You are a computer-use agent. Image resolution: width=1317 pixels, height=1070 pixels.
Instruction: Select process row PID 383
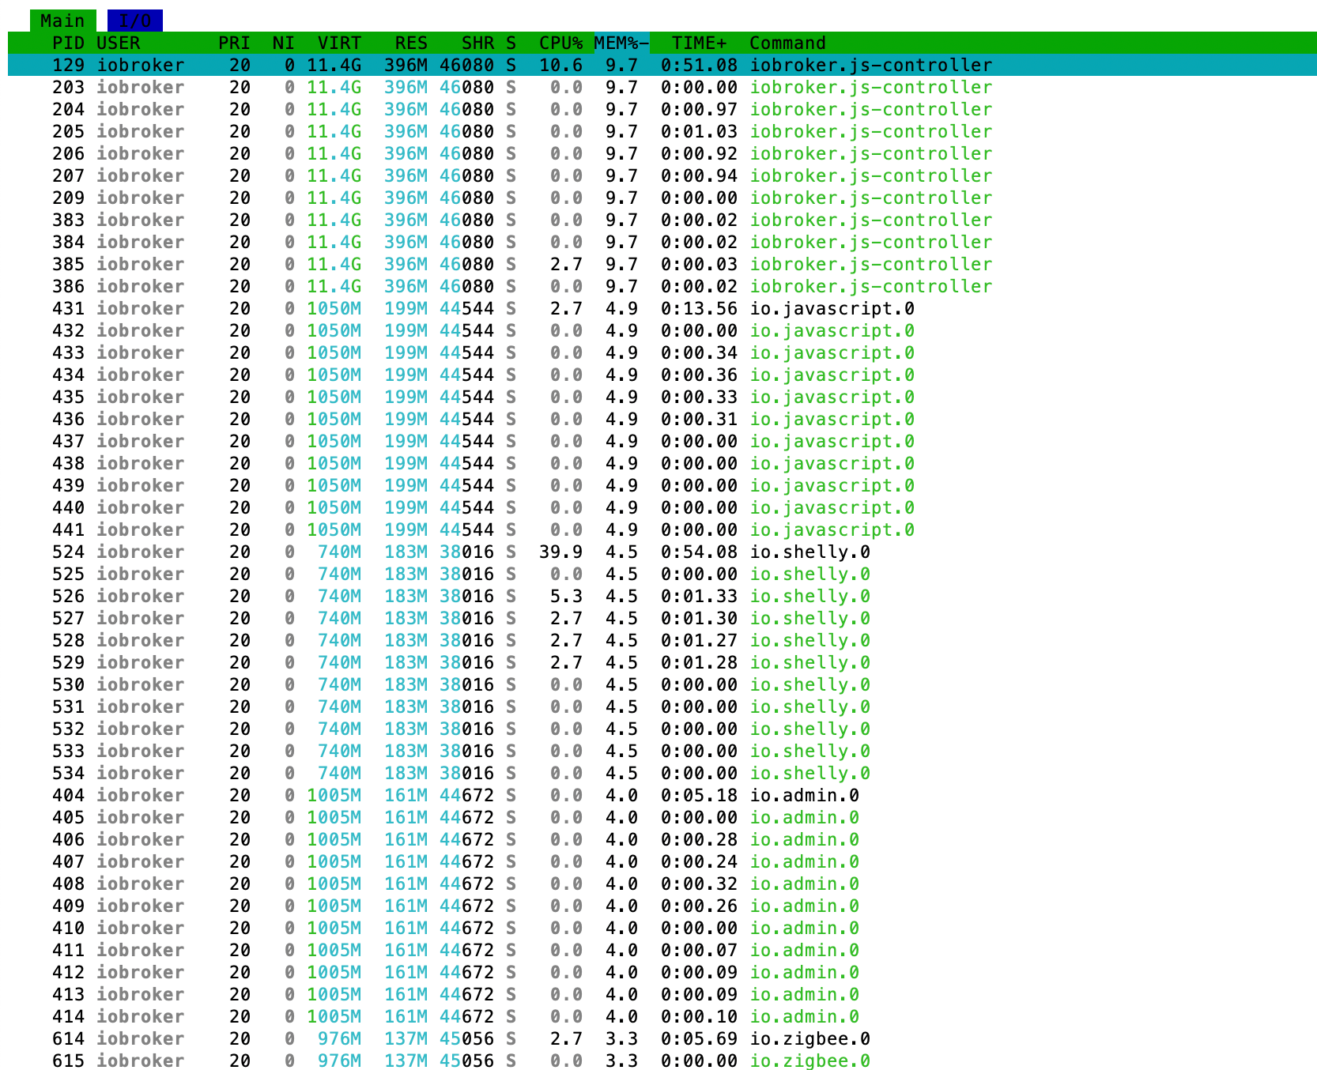[662, 220]
